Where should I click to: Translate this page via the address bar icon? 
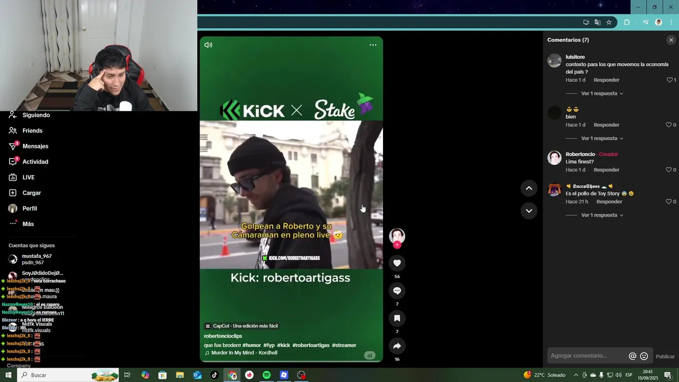tap(597, 22)
